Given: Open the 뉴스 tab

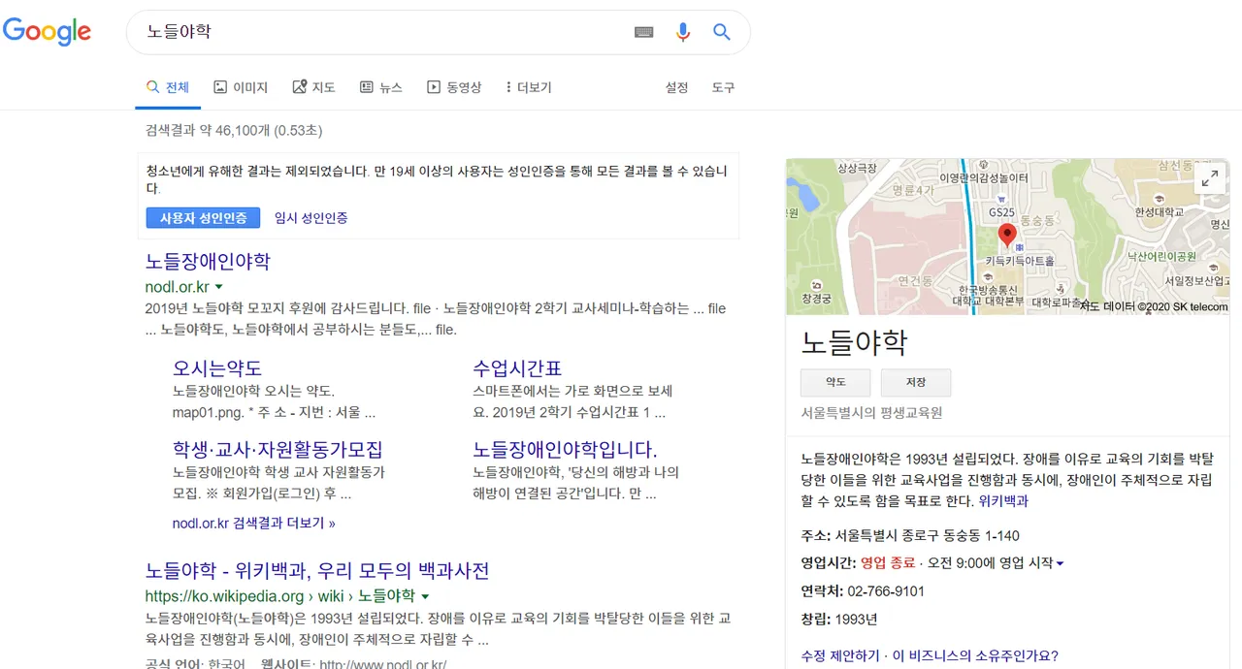Looking at the screenshot, I should [380, 87].
